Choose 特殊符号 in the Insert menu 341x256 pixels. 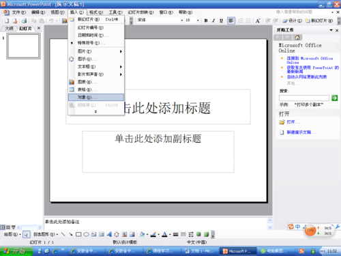coord(96,43)
